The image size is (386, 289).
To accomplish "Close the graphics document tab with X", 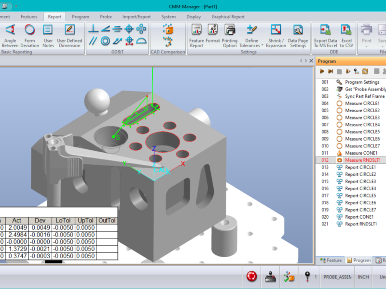I will pos(311,61).
